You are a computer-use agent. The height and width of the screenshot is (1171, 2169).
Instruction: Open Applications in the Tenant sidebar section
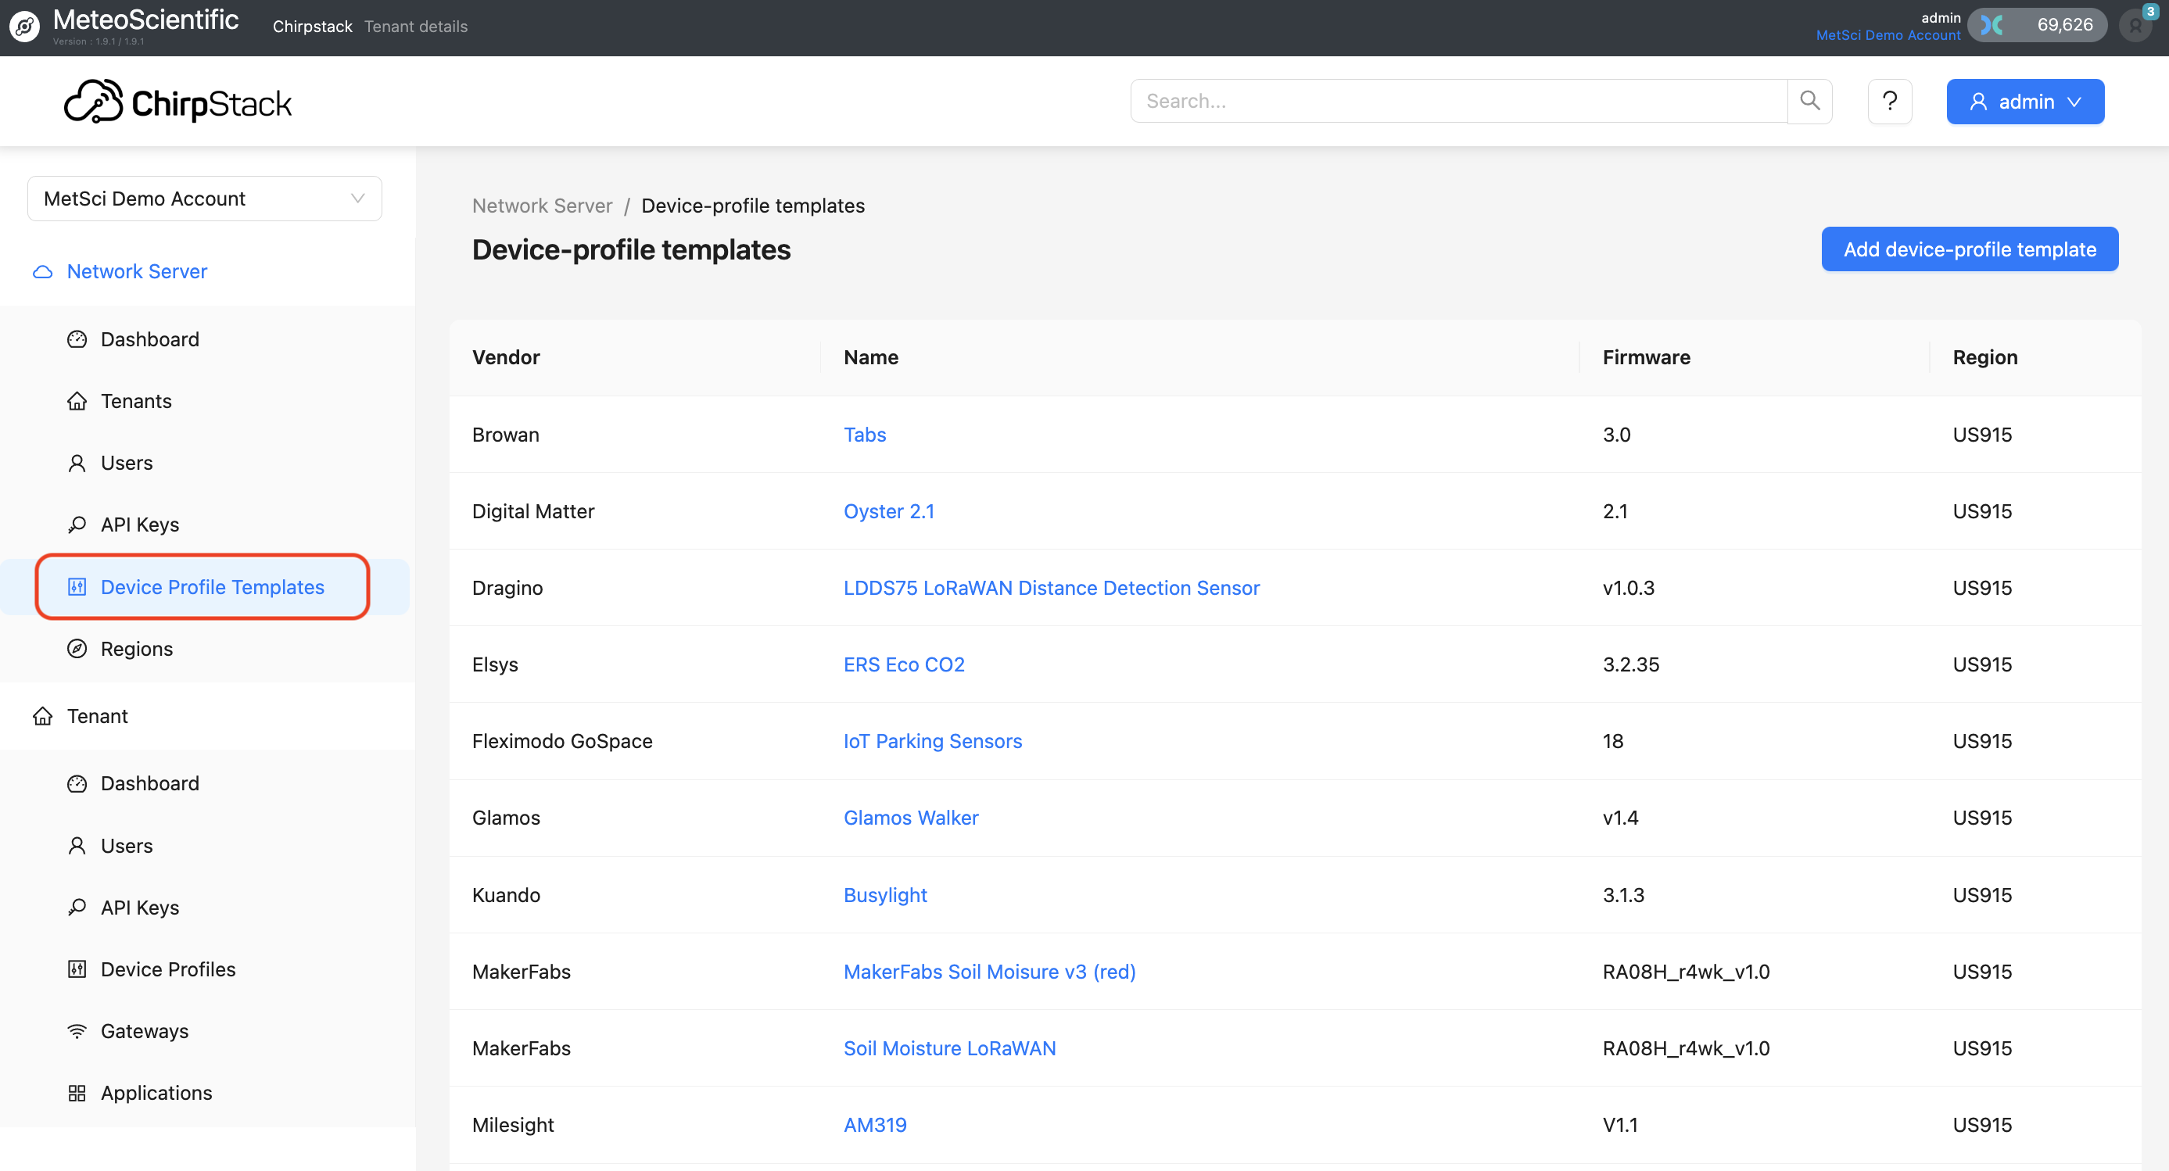(156, 1092)
